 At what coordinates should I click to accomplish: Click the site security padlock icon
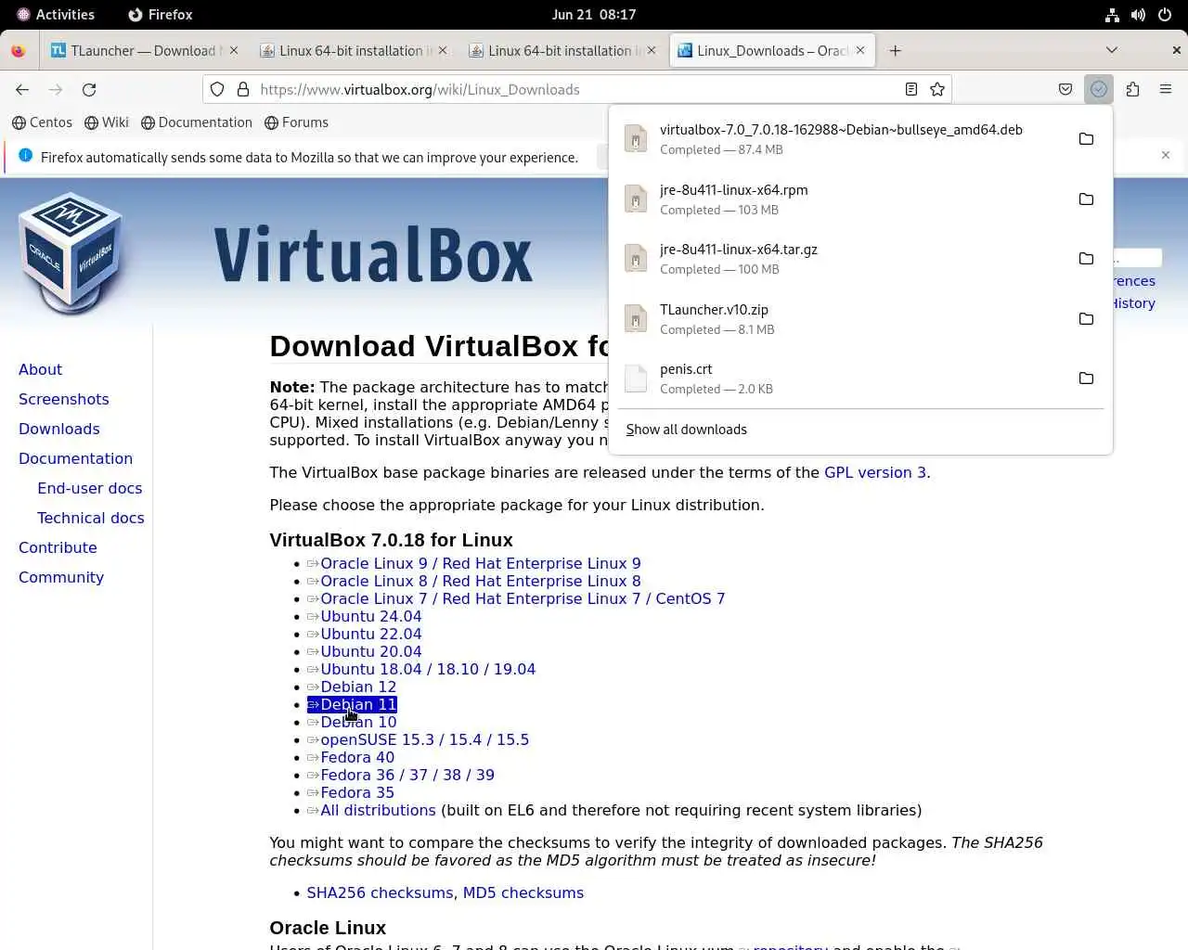(x=243, y=89)
